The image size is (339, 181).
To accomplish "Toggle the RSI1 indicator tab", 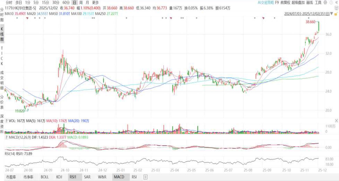I will click(x=72, y=177).
